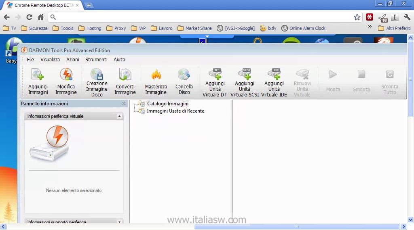This screenshot has height=230, width=414.
Task: Open the Visualizza menu
Action: 50,60
